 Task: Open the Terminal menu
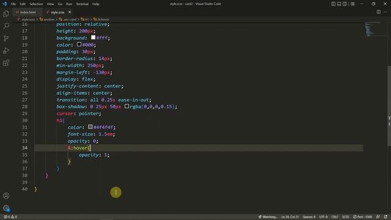[82, 4]
